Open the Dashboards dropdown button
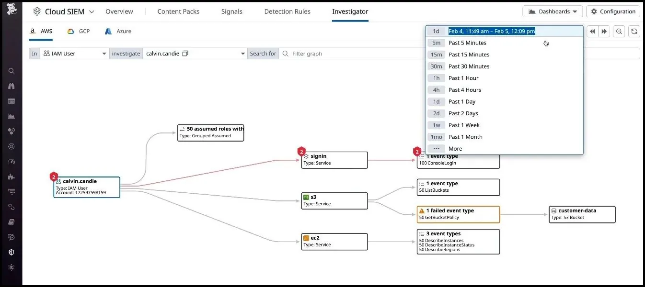The image size is (645, 287). pos(553,11)
